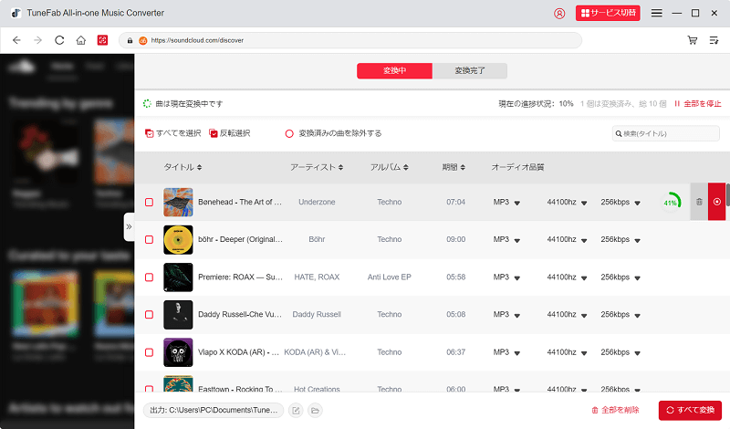Check the böhr - Deeper track checkbox

pos(149,239)
